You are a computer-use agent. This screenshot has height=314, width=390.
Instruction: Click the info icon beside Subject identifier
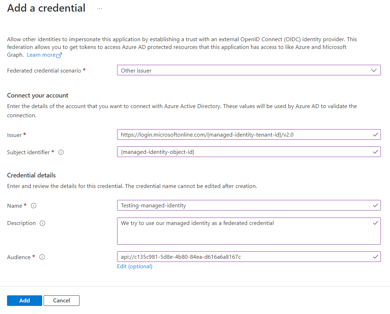point(60,152)
